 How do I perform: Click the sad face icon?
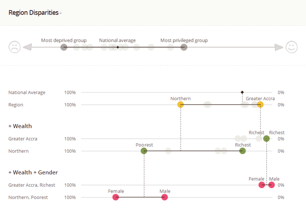tap(14, 47)
